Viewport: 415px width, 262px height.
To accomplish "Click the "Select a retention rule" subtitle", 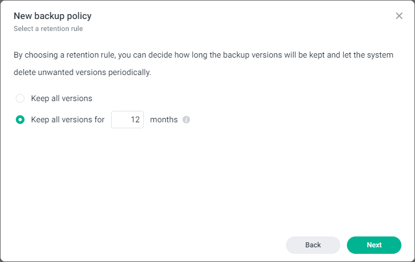I will coord(48,28).
